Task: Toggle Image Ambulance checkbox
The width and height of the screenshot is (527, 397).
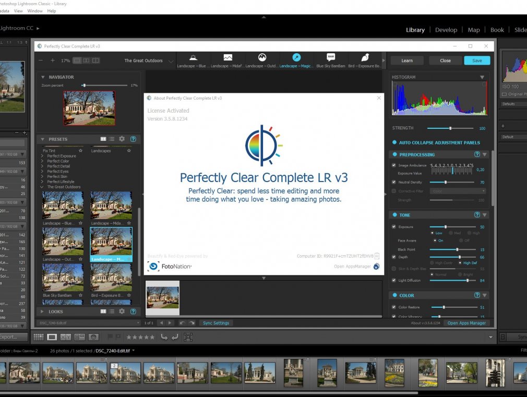Action: pyautogui.click(x=394, y=165)
